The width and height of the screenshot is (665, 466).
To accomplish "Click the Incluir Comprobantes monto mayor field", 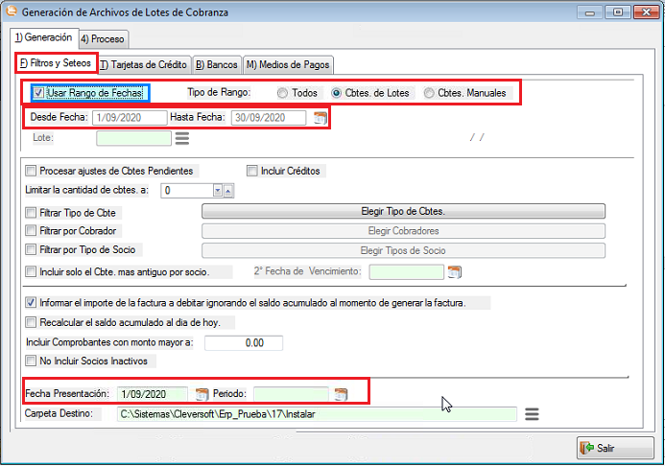I will (x=244, y=343).
